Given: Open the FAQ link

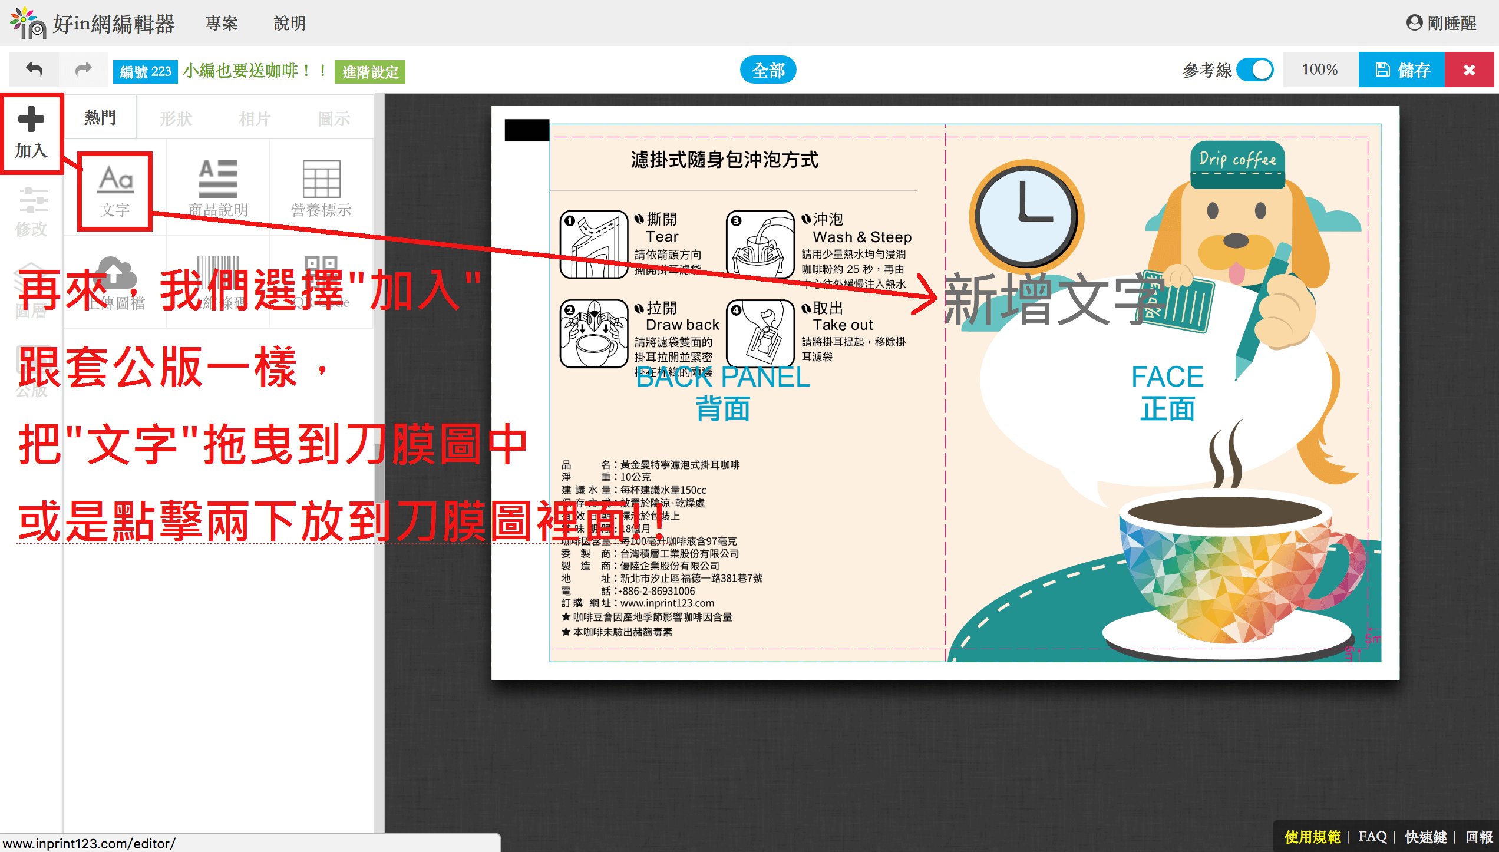Looking at the screenshot, I should [1372, 836].
